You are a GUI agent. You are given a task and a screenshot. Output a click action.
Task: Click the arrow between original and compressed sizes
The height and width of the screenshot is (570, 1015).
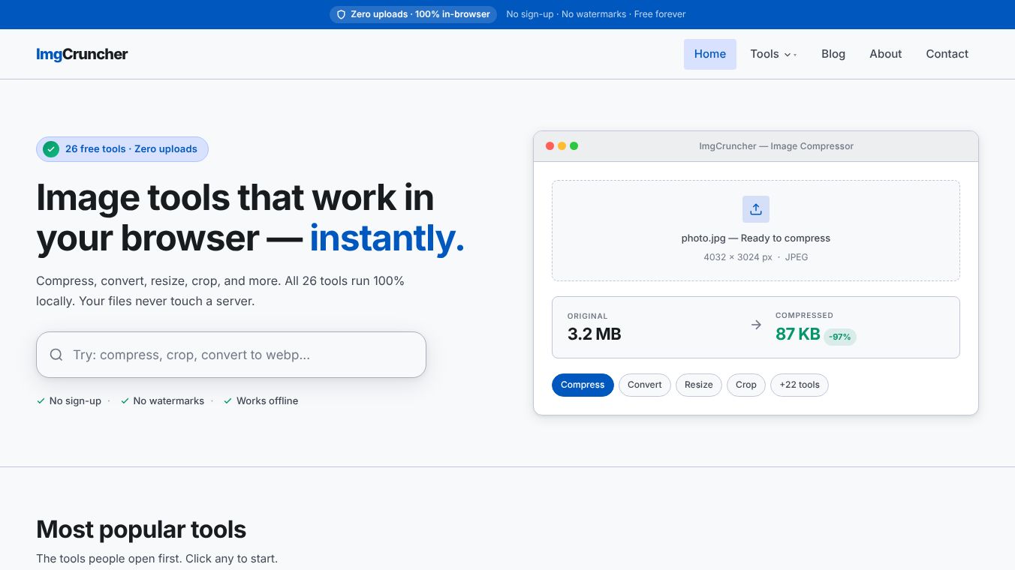click(756, 325)
